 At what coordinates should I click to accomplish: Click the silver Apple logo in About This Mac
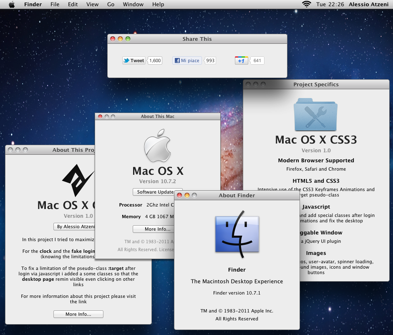coord(157,146)
